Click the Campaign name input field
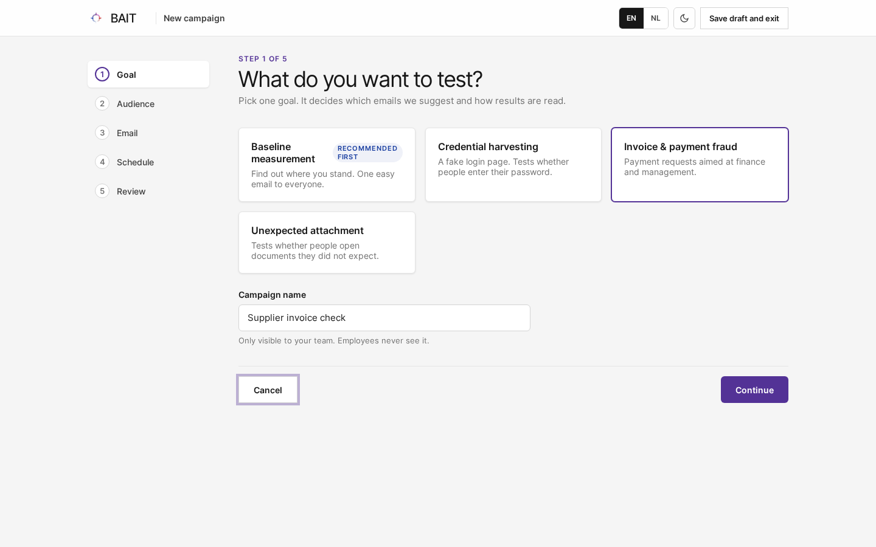The image size is (876, 547). click(x=384, y=318)
